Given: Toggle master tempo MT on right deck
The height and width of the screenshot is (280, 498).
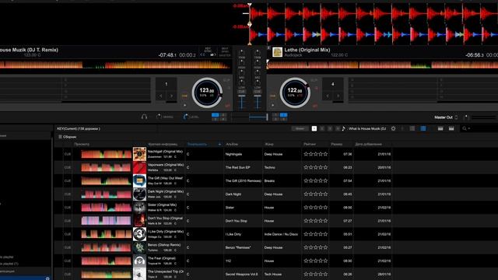Looking at the screenshot, I should pyautogui.click(x=314, y=106).
